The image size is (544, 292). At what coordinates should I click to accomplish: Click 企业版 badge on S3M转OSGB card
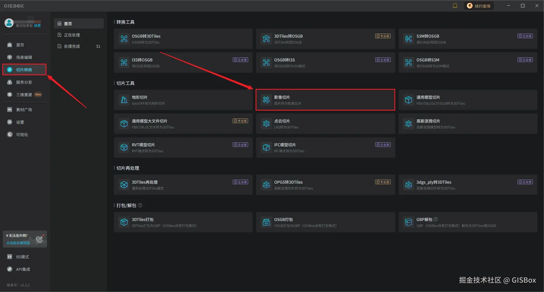point(525,36)
